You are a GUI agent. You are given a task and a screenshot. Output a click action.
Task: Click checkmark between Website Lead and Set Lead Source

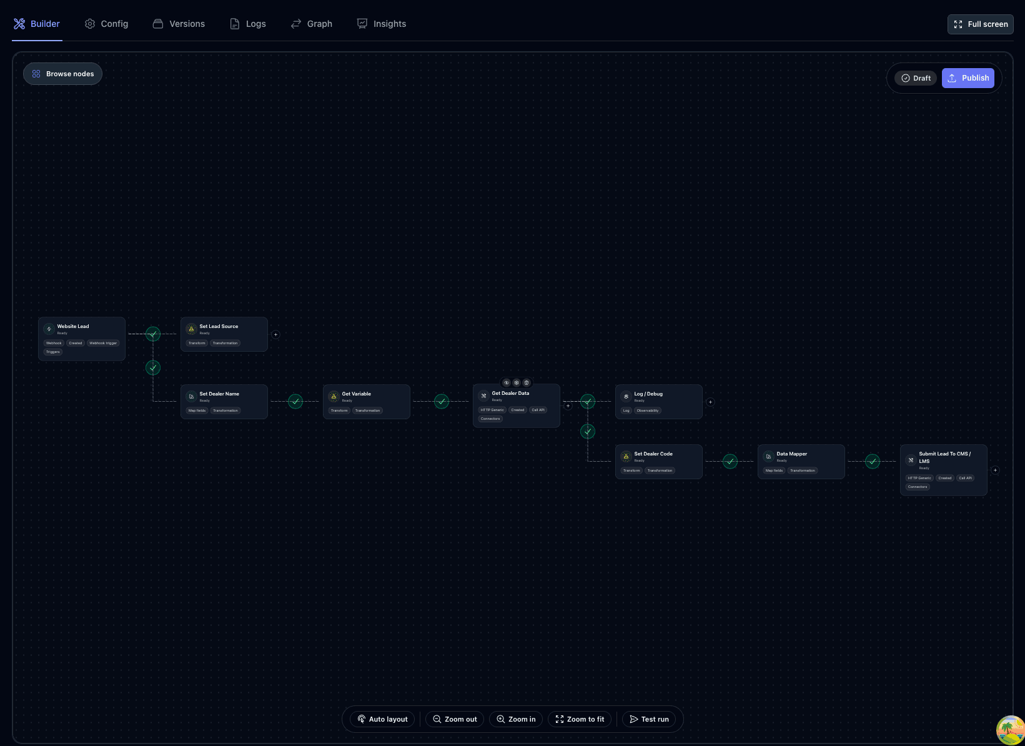tap(153, 334)
